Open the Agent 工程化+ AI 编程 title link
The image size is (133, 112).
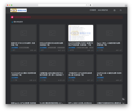click(109, 44)
